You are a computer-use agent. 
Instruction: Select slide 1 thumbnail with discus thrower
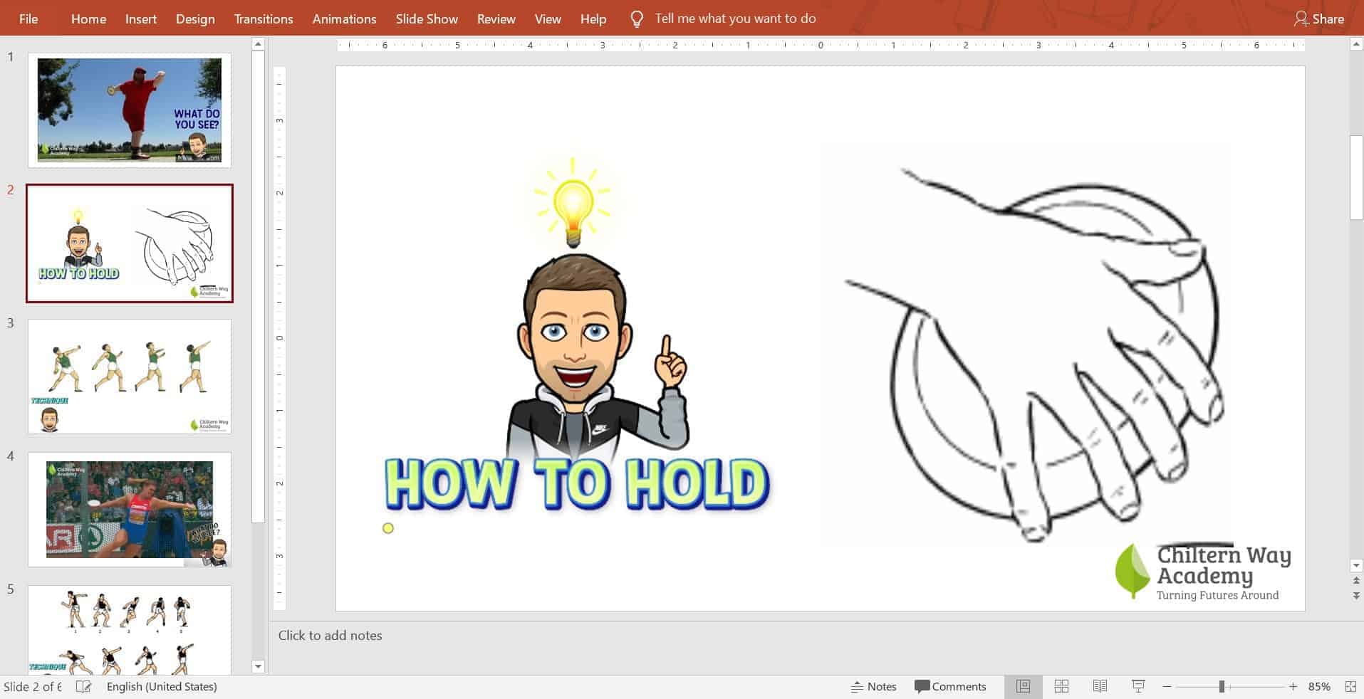(130, 110)
